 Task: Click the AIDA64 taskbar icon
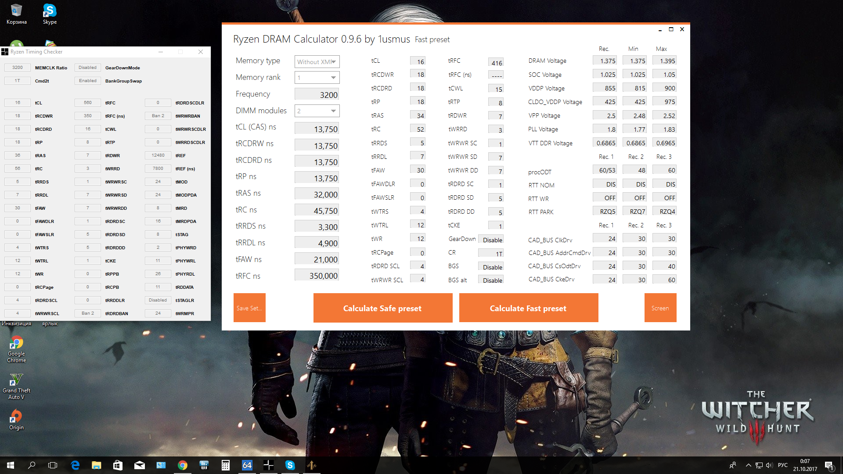click(x=247, y=465)
